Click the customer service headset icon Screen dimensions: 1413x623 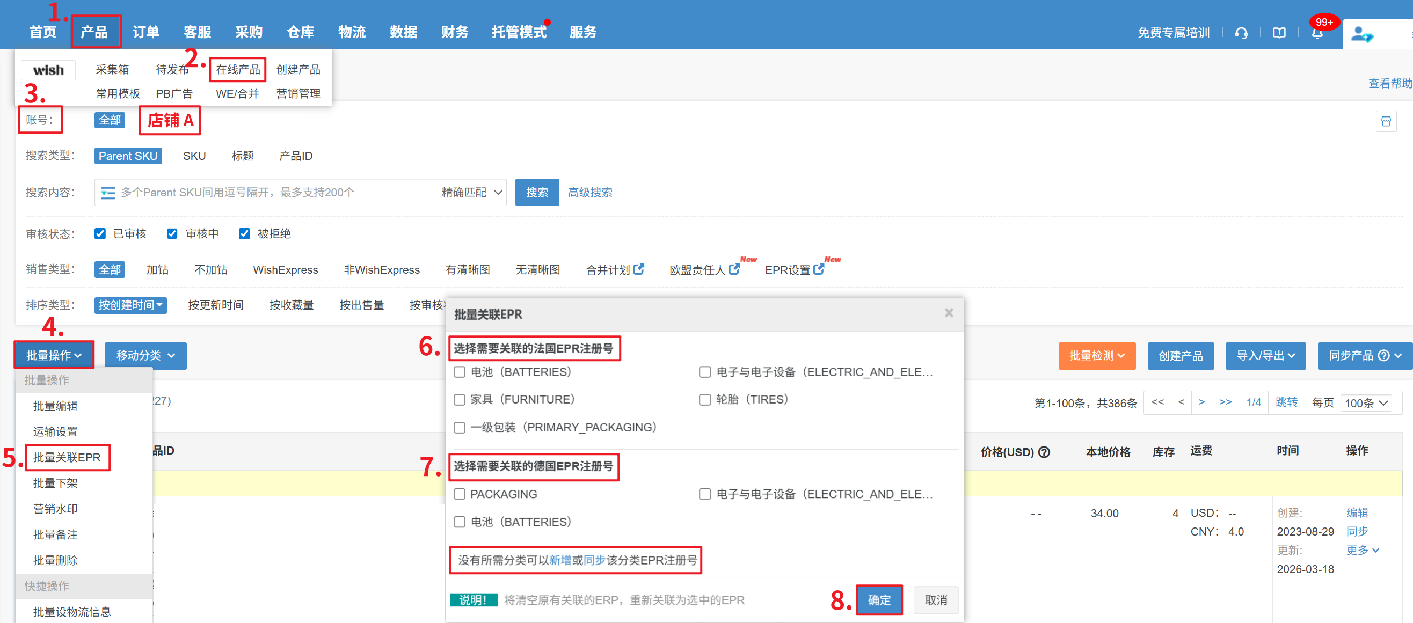tap(1241, 33)
